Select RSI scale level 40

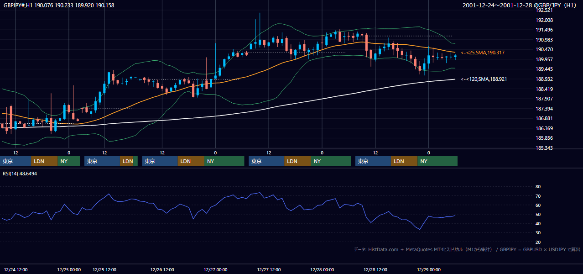click(538, 224)
